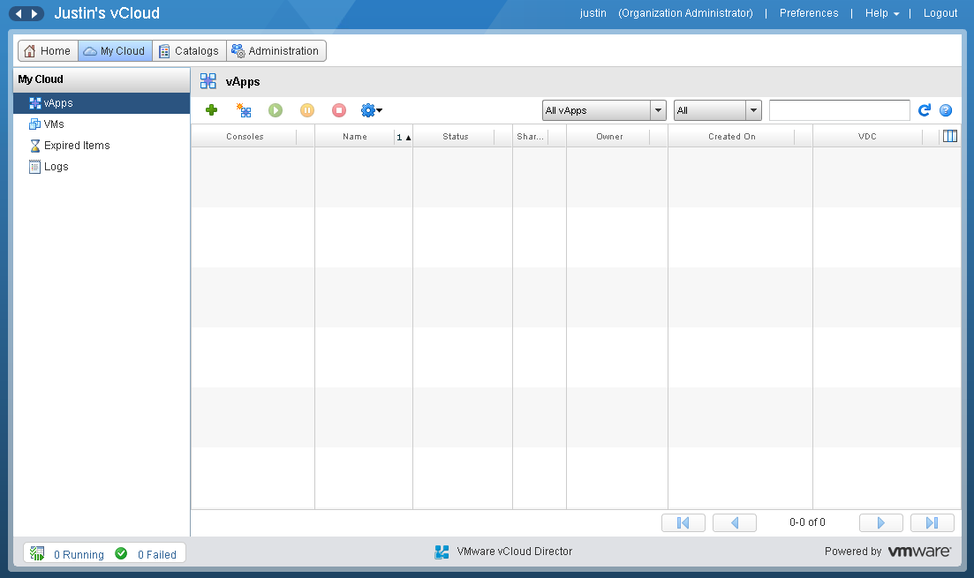Image resolution: width=974 pixels, height=578 pixels.
Task: Go to the first page
Action: (683, 522)
